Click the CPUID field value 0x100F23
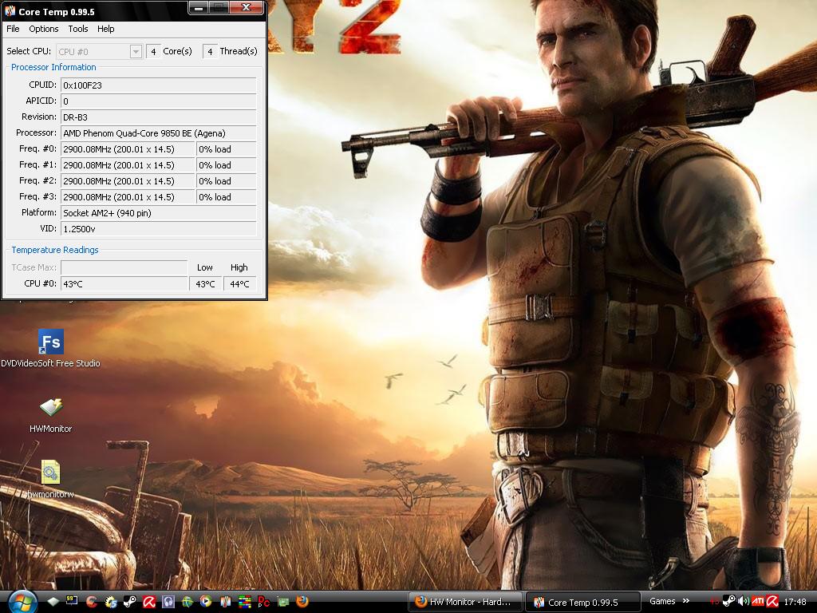817x613 pixels. pyautogui.click(x=159, y=85)
